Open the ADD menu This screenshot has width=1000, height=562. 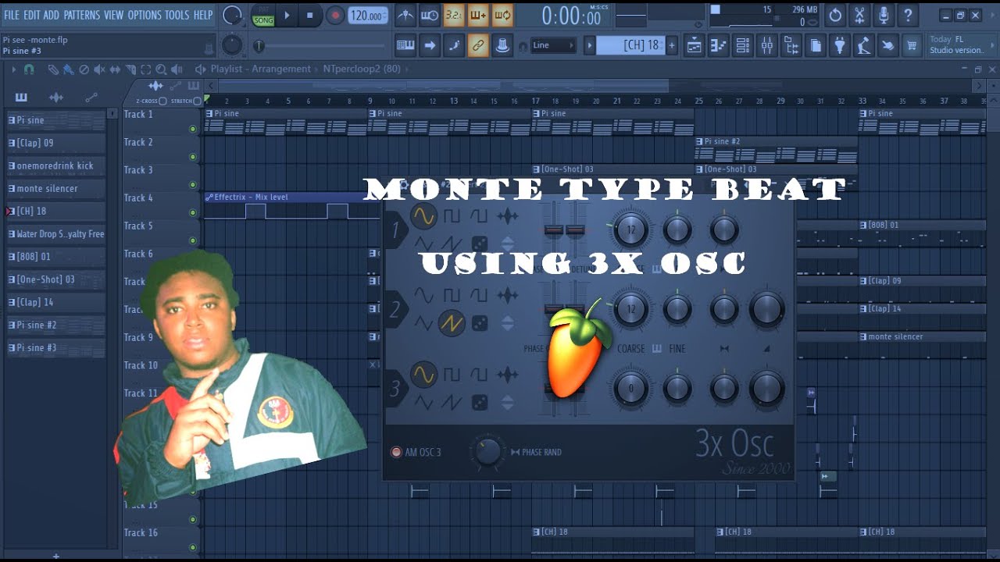52,15
